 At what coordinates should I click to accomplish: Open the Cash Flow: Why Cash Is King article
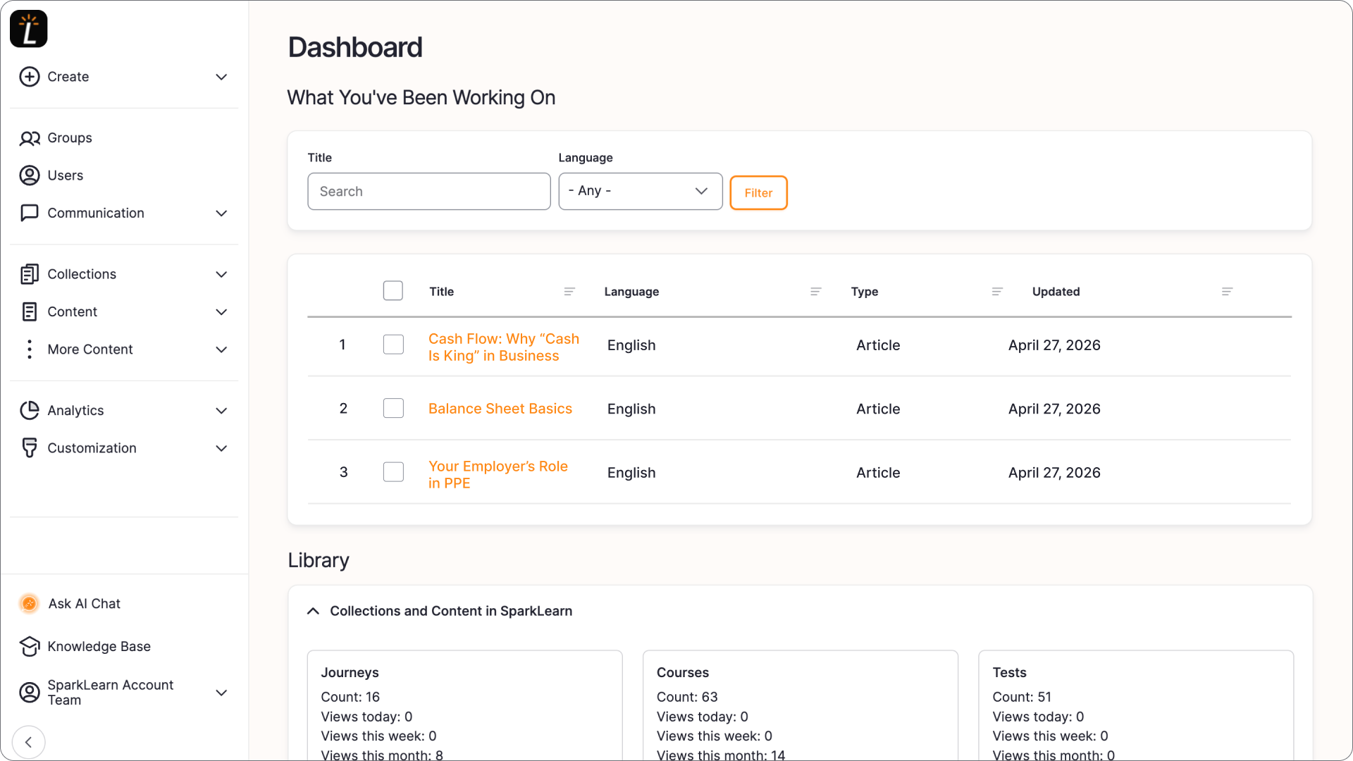click(x=504, y=347)
